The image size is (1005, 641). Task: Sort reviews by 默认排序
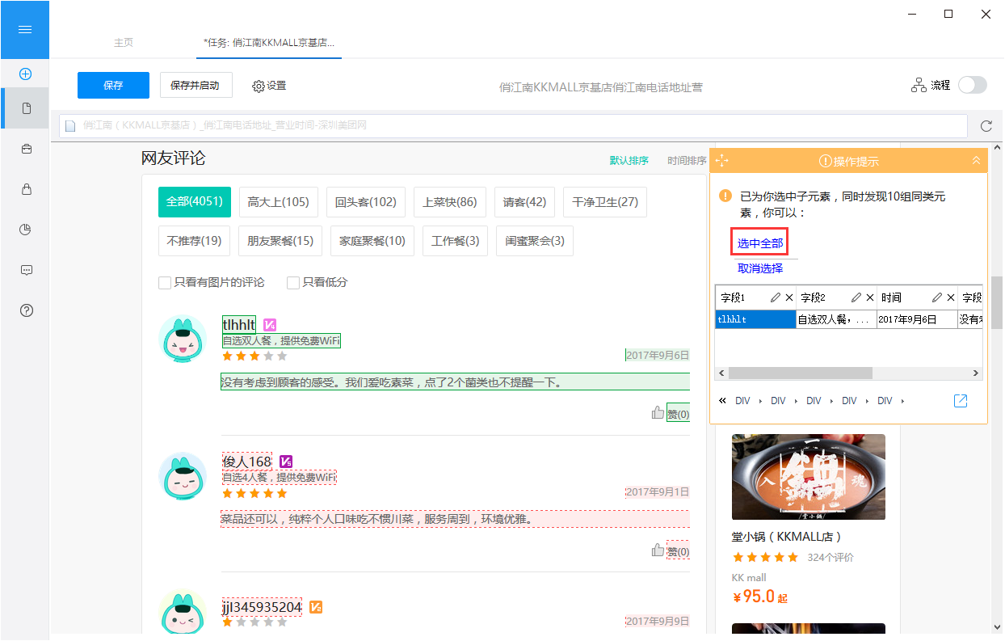point(629,160)
